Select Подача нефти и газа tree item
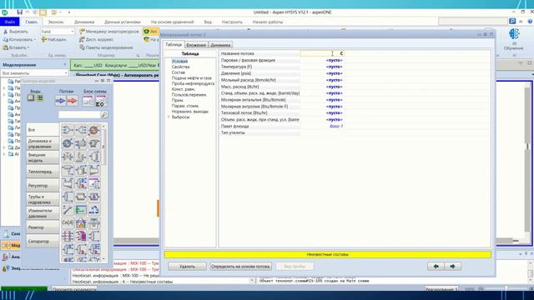The image size is (534, 300). pyautogui.click(x=191, y=77)
